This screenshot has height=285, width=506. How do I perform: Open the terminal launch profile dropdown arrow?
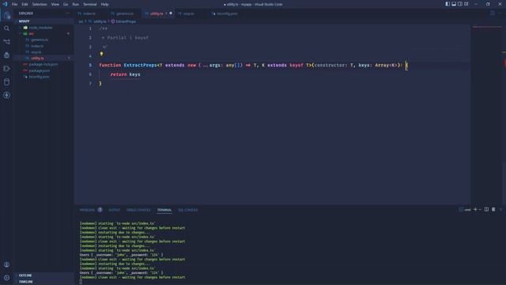[x=480, y=210]
